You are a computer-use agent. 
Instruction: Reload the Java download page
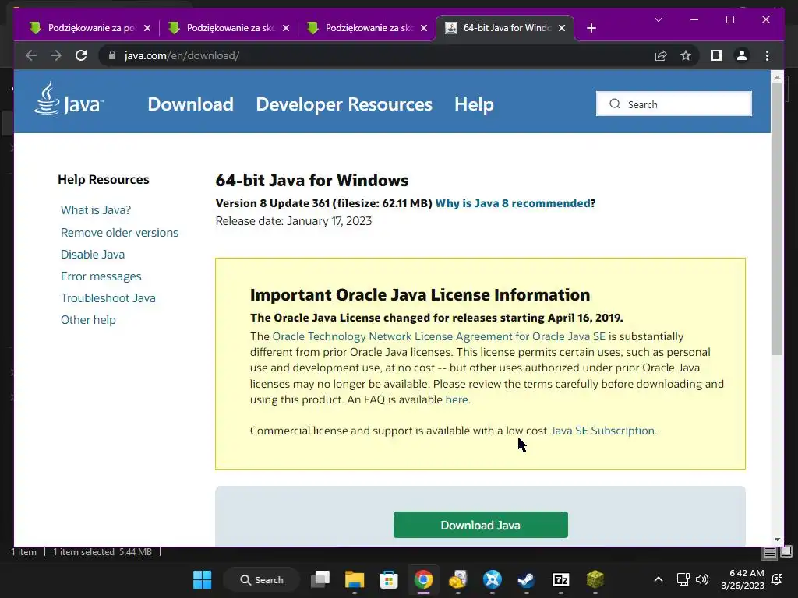click(x=81, y=55)
